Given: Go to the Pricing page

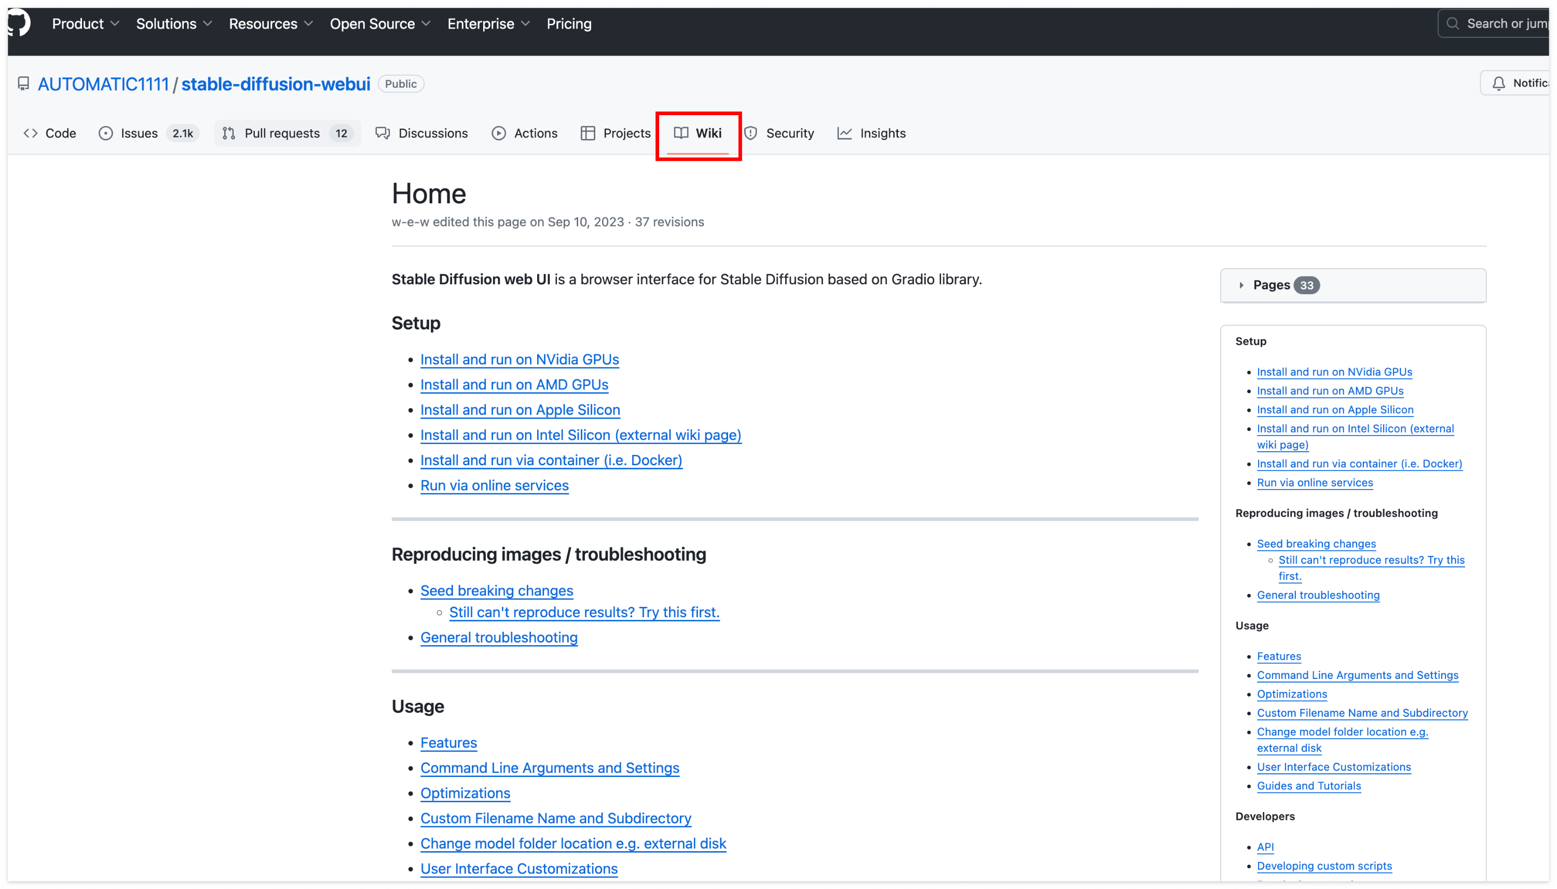Looking at the screenshot, I should click(569, 24).
